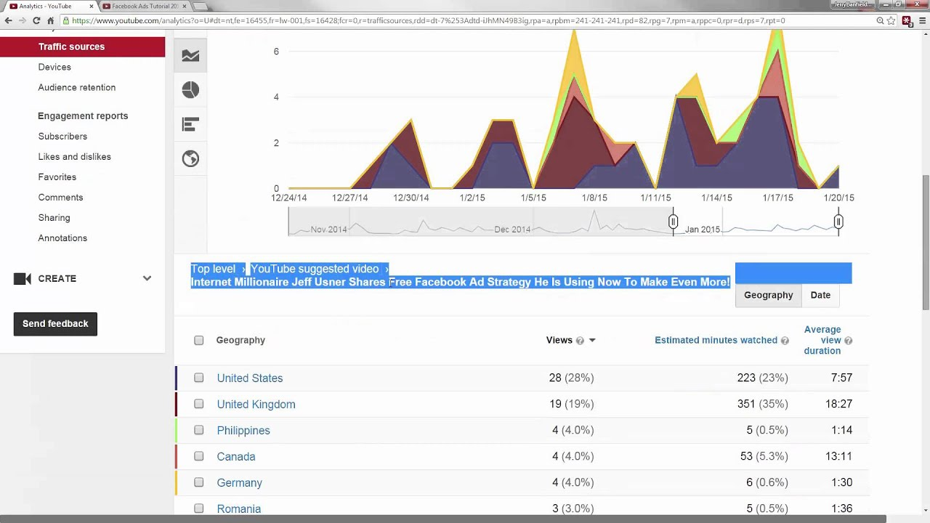
Task: Check the Canada row checkbox
Action: 199,456
